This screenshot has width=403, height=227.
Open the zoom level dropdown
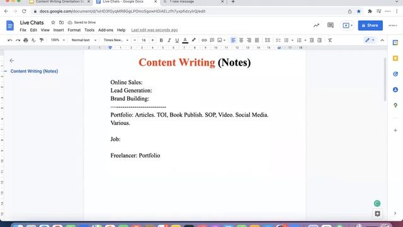tap(57, 40)
